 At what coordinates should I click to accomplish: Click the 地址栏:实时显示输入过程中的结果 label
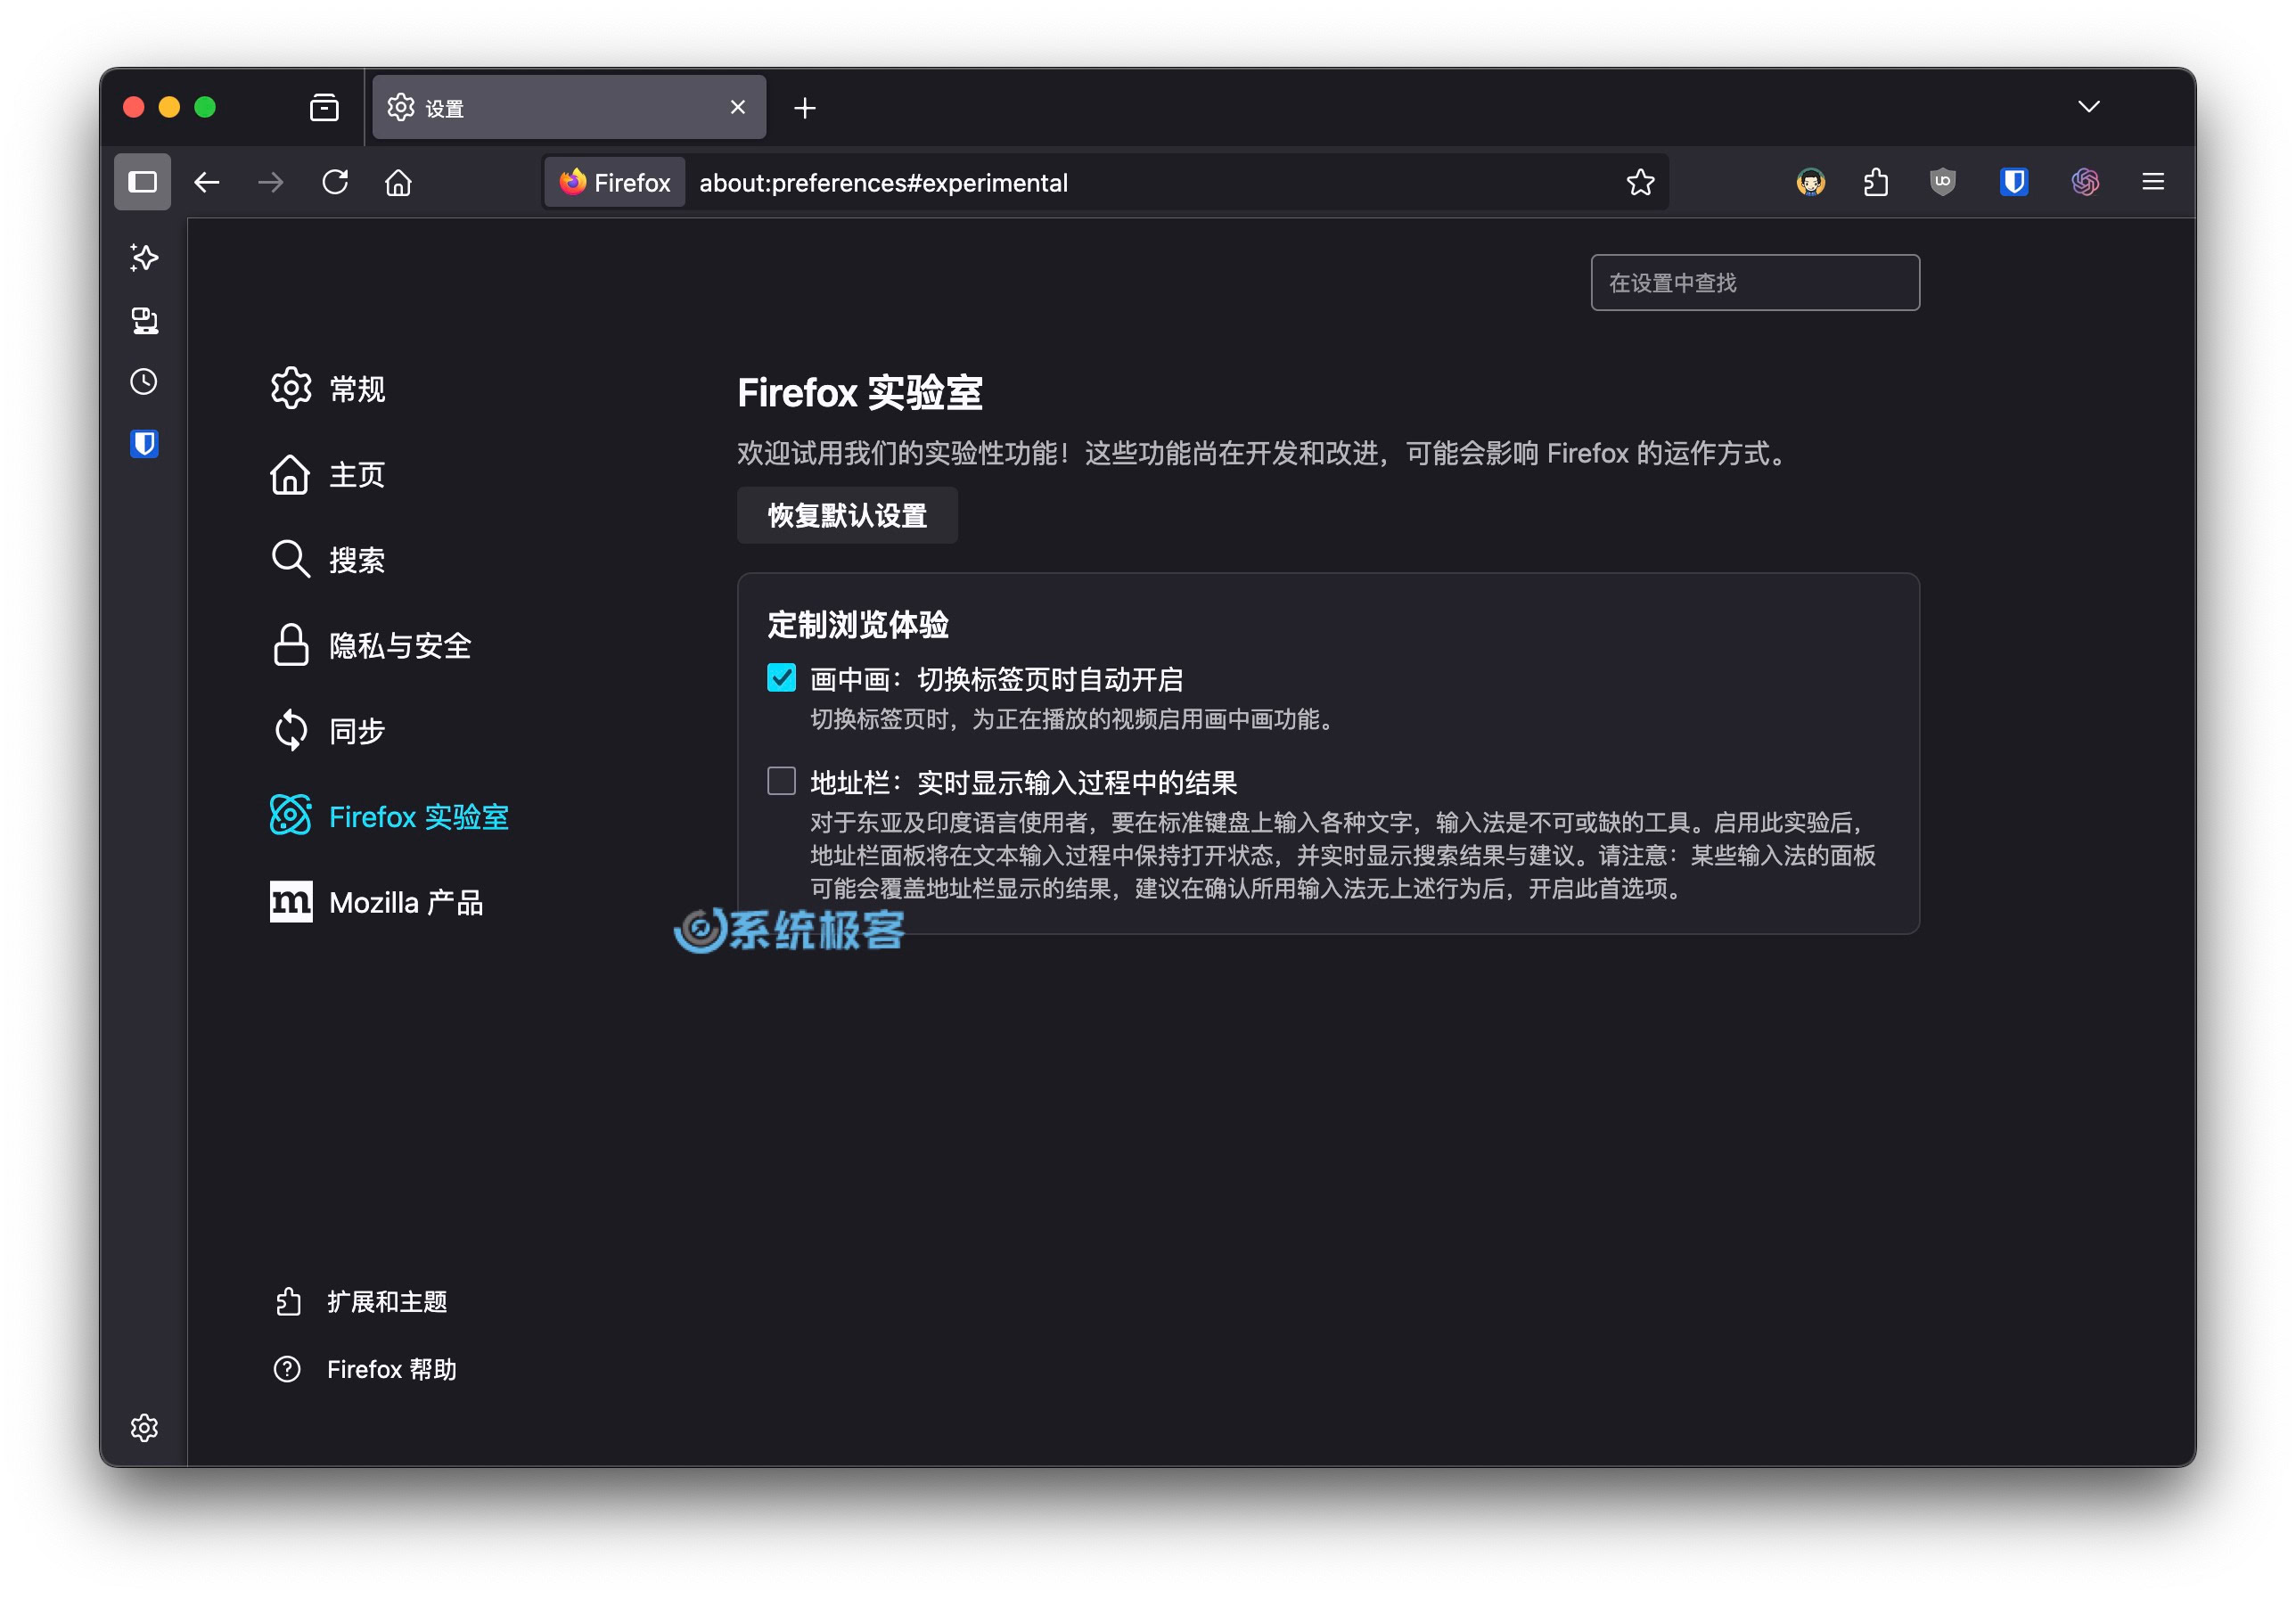tap(1024, 783)
